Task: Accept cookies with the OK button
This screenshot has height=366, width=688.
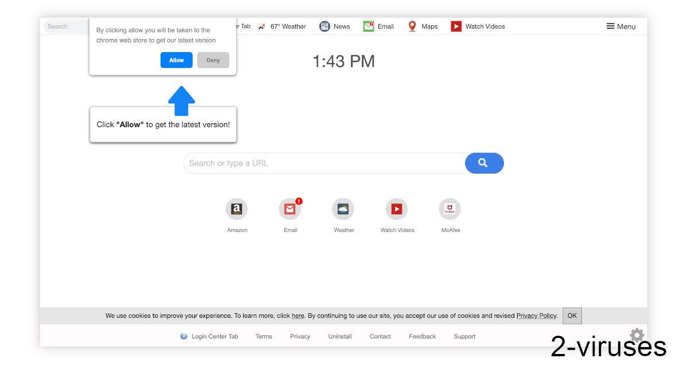Action: click(x=572, y=316)
